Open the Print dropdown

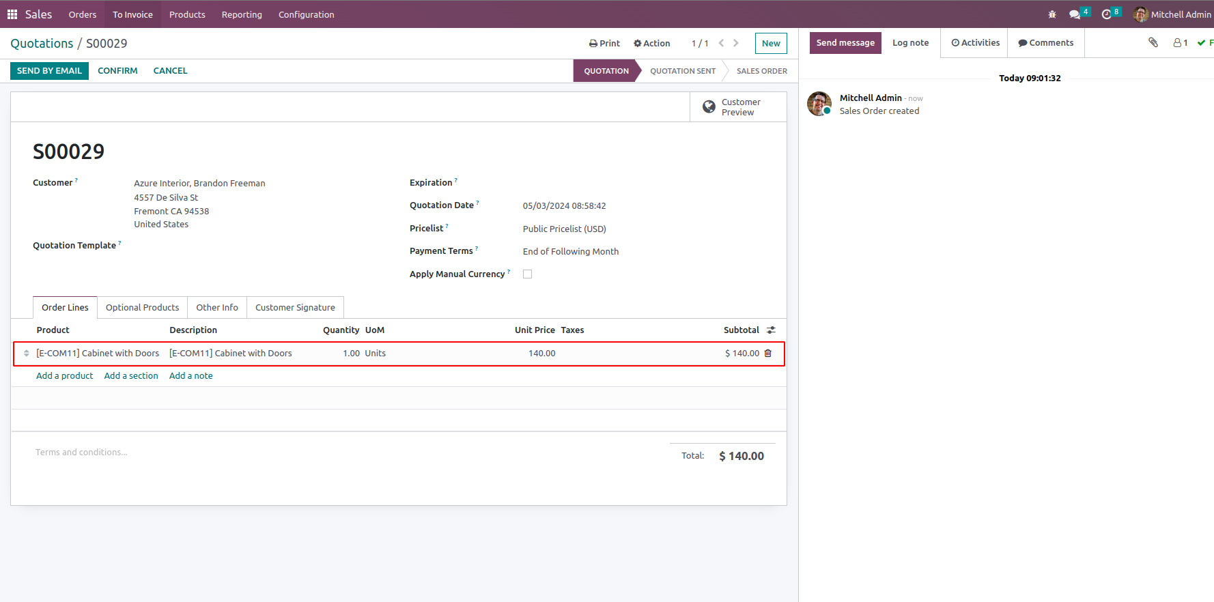coord(604,43)
